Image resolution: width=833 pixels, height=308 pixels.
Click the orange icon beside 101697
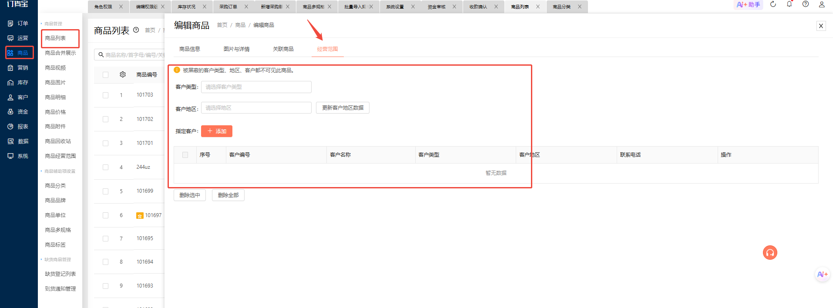140,215
